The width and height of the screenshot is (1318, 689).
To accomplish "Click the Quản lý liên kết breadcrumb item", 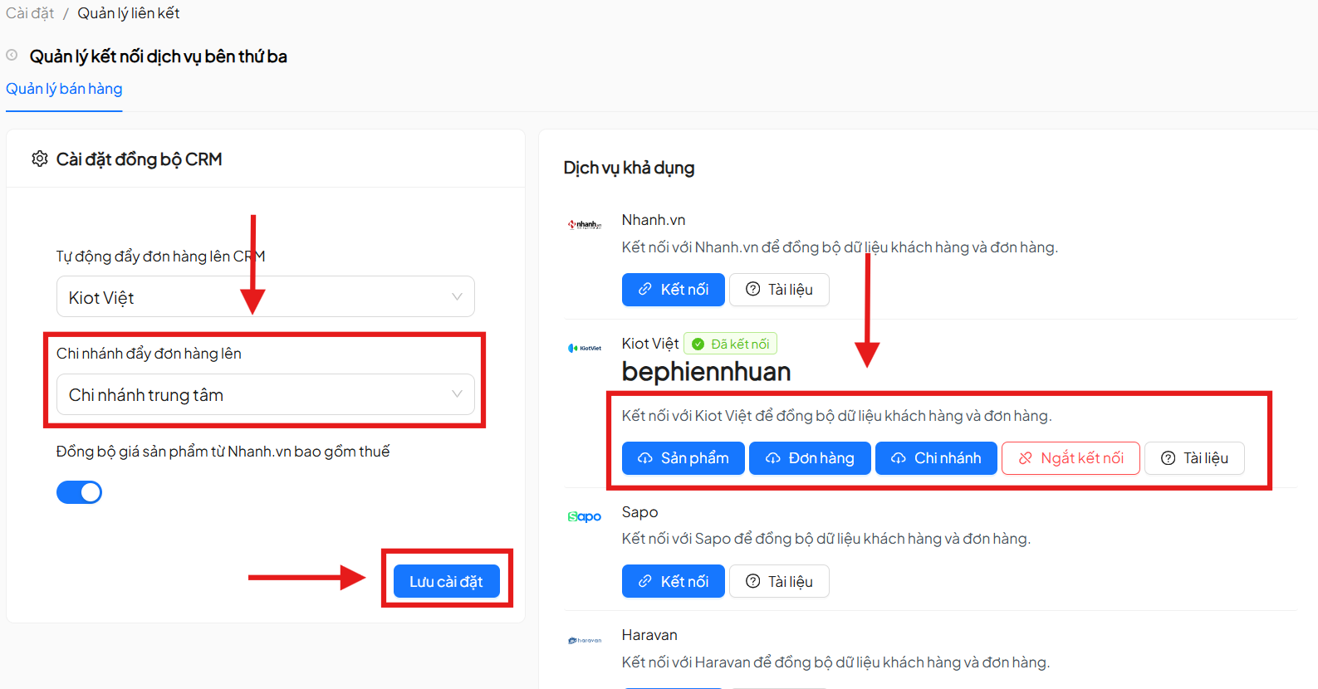I will coord(129,13).
